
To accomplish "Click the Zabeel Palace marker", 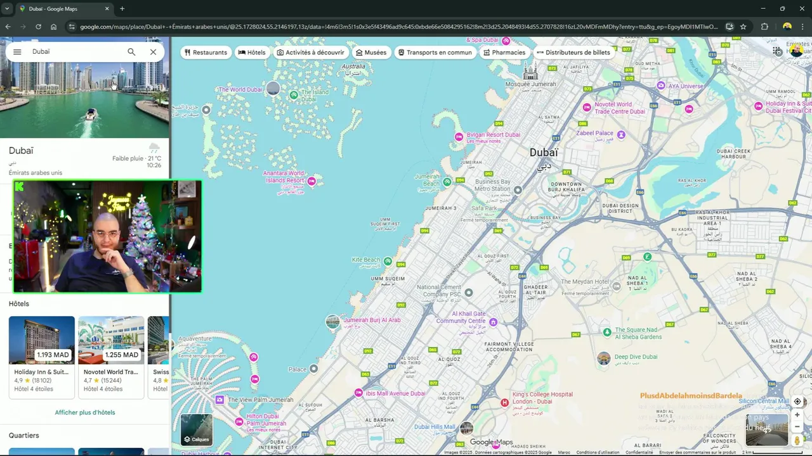I will point(621,134).
